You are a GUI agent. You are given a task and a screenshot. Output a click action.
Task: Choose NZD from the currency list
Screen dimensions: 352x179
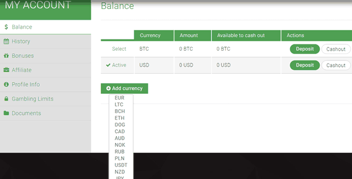120,172
